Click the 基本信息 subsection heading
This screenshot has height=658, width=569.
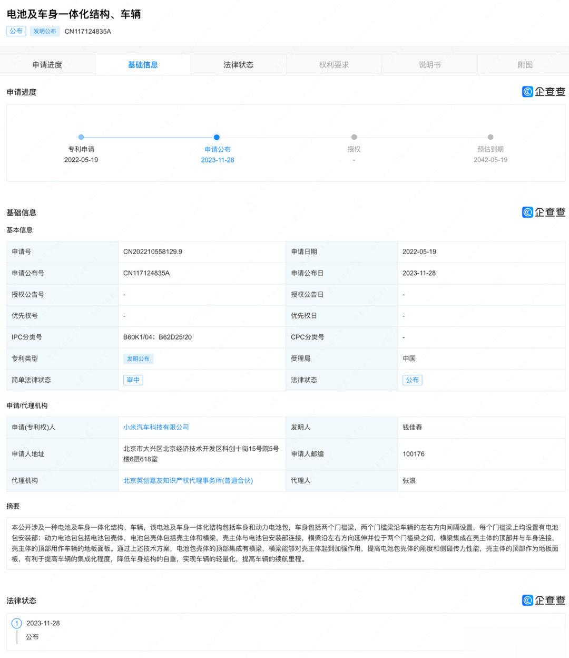(x=19, y=230)
